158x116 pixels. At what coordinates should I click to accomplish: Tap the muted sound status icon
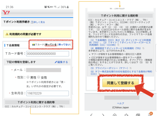pyautogui.click(x=48, y=7)
